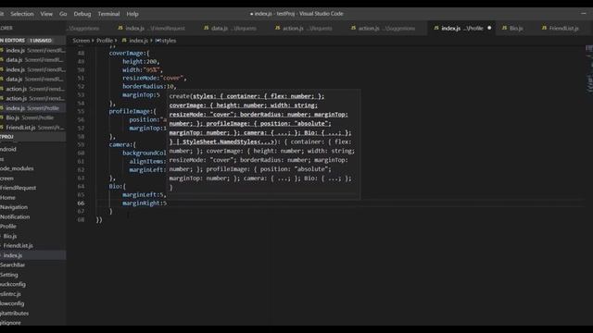593x333 pixels.
Task: Collapse the testProj project section header
Action: tap(33, 137)
